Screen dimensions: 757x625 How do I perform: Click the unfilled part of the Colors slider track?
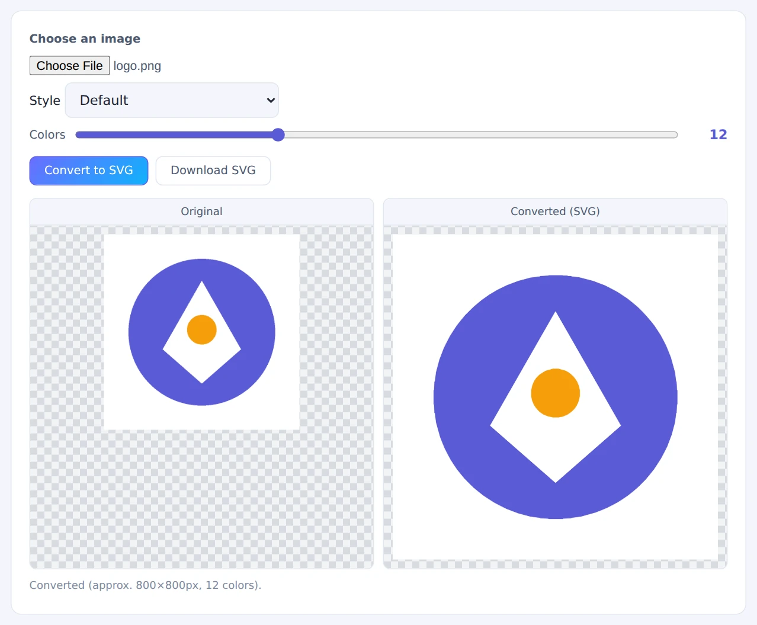tap(481, 135)
